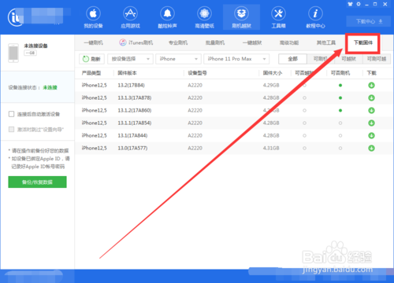This screenshot has height=283, width=394.
Task: Expand the iPhone device type dropdown
Action: point(178,59)
